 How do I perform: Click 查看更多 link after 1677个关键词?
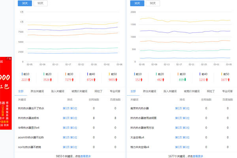click(x=198, y=156)
